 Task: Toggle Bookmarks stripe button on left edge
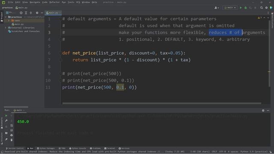[x=2, y=123]
